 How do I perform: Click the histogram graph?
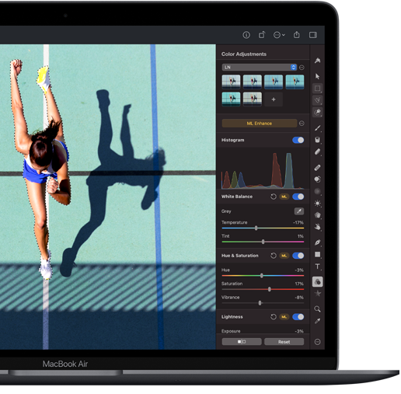[263, 170]
